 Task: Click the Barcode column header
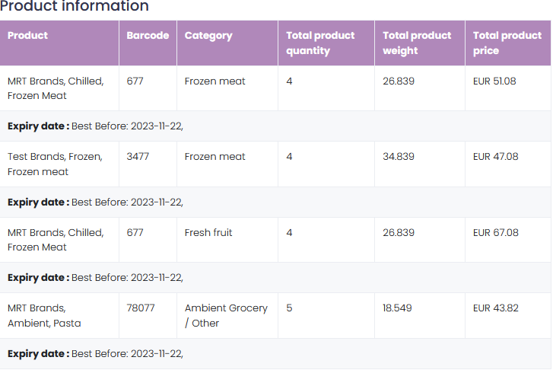tap(148, 36)
